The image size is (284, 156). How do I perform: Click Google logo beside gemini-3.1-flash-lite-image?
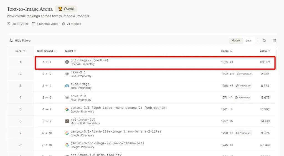coord(67,133)
